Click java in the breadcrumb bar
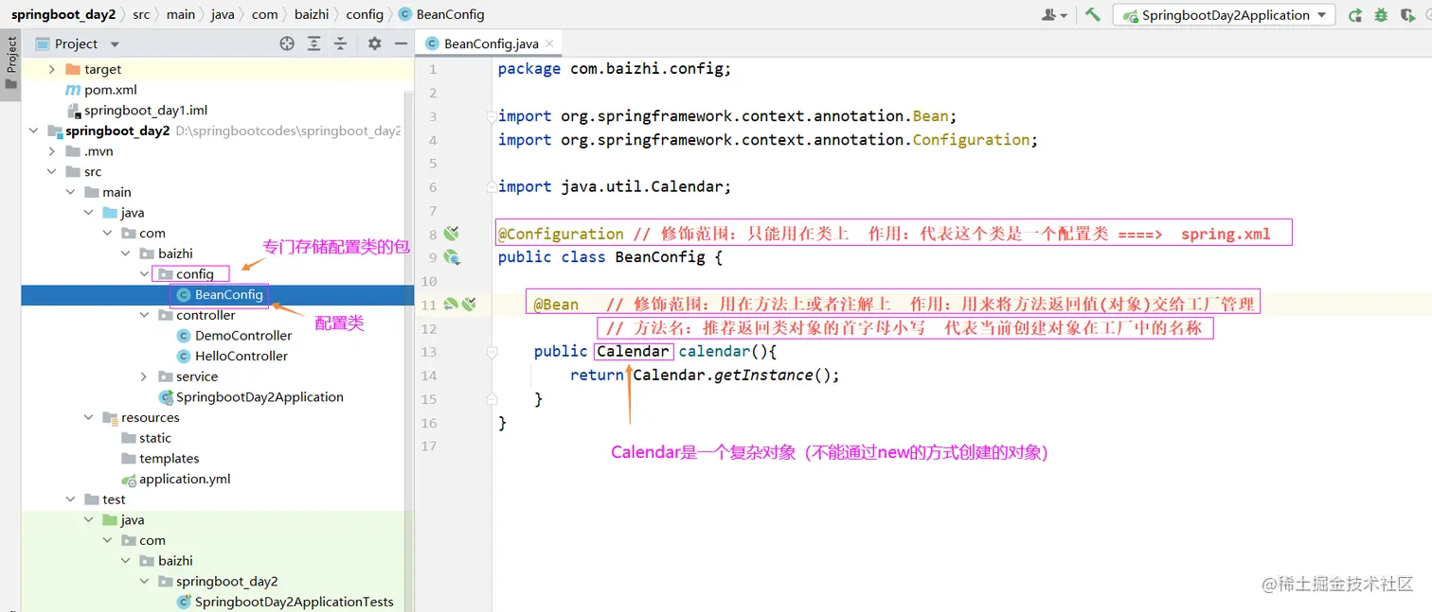The width and height of the screenshot is (1432, 612). (x=223, y=14)
